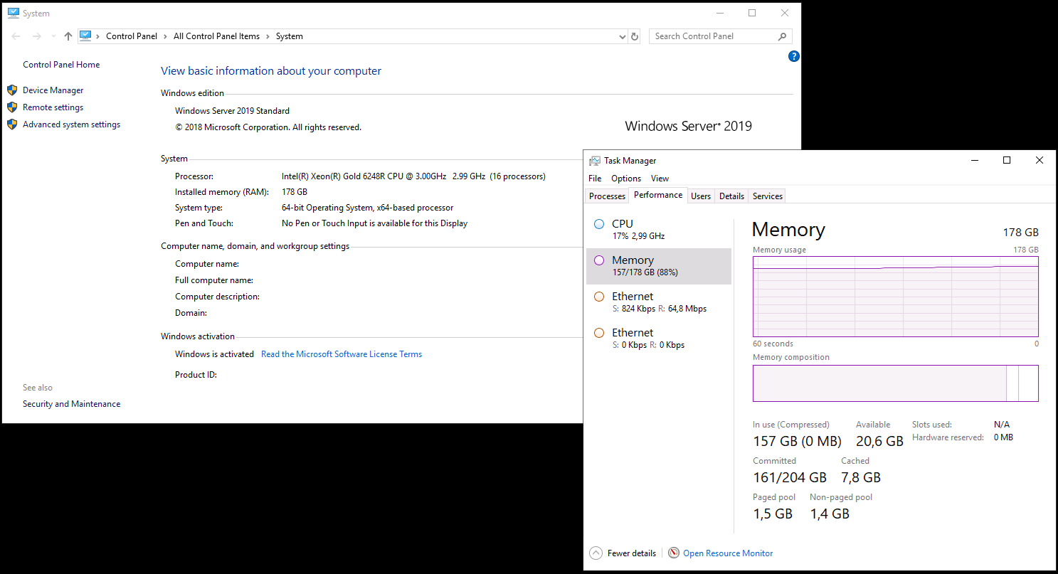This screenshot has width=1058, height=574.
Task: Click shield icon beside Advanced system settings
Action: click(x=12, y=124)
